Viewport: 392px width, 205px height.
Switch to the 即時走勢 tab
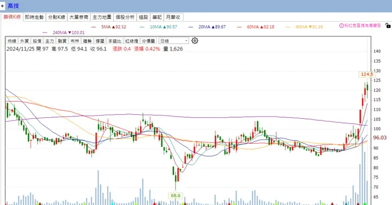click(34, 17)
